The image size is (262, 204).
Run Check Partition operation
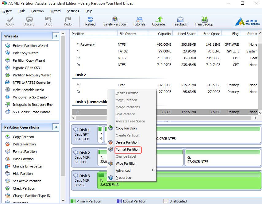coord(24,188)
